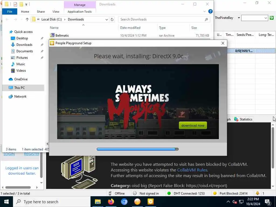The image size is (276, 207).
Task: Click the DHT Connected green status dot
Action: (169, 194)
